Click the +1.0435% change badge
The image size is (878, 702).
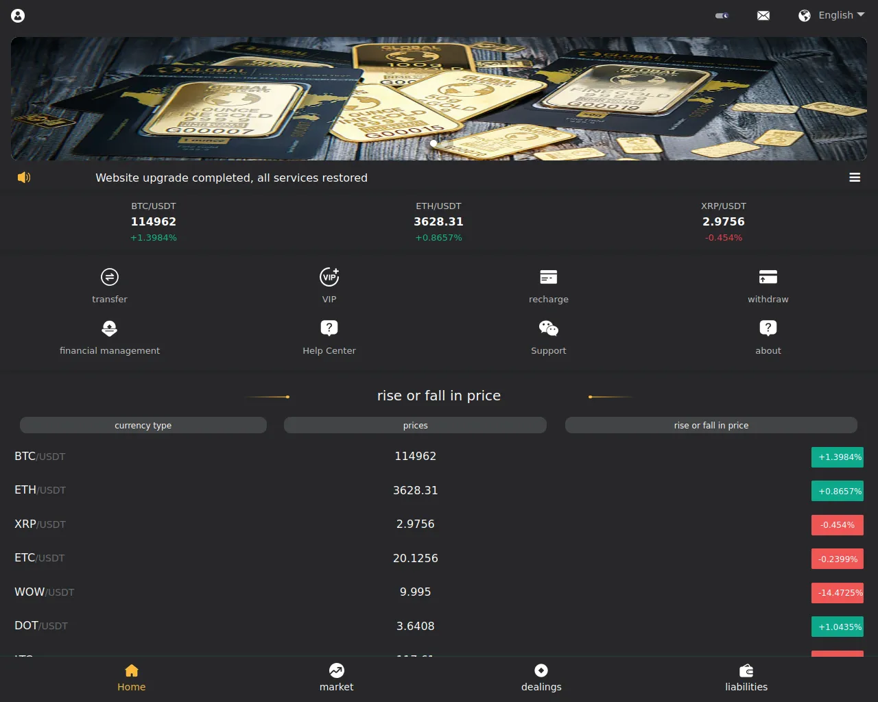838,627
